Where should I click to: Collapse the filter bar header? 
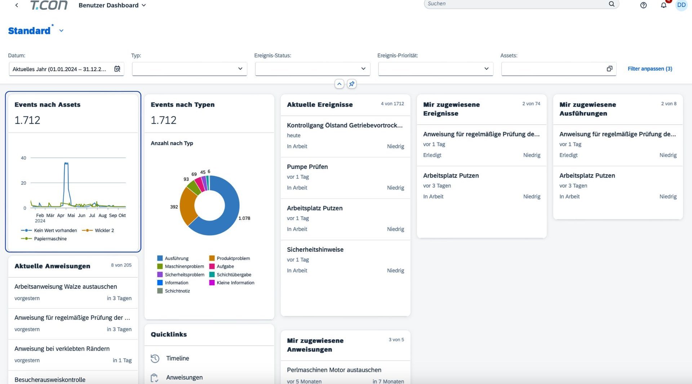[x=339, y=84]
